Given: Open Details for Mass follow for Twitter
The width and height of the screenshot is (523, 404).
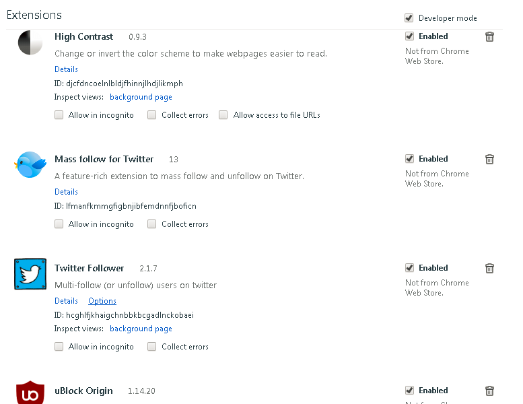Looking at the screenshot, I should pos(66,192).
